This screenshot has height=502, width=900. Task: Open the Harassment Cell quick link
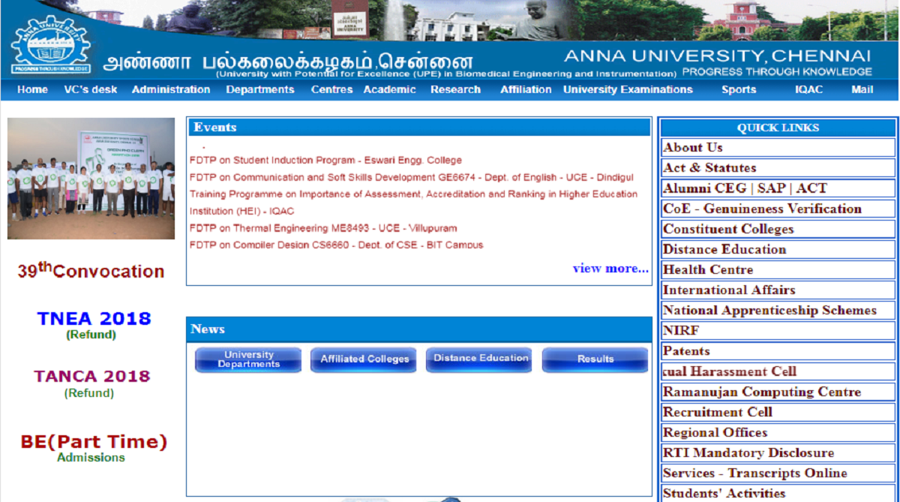tap(730, 371)
